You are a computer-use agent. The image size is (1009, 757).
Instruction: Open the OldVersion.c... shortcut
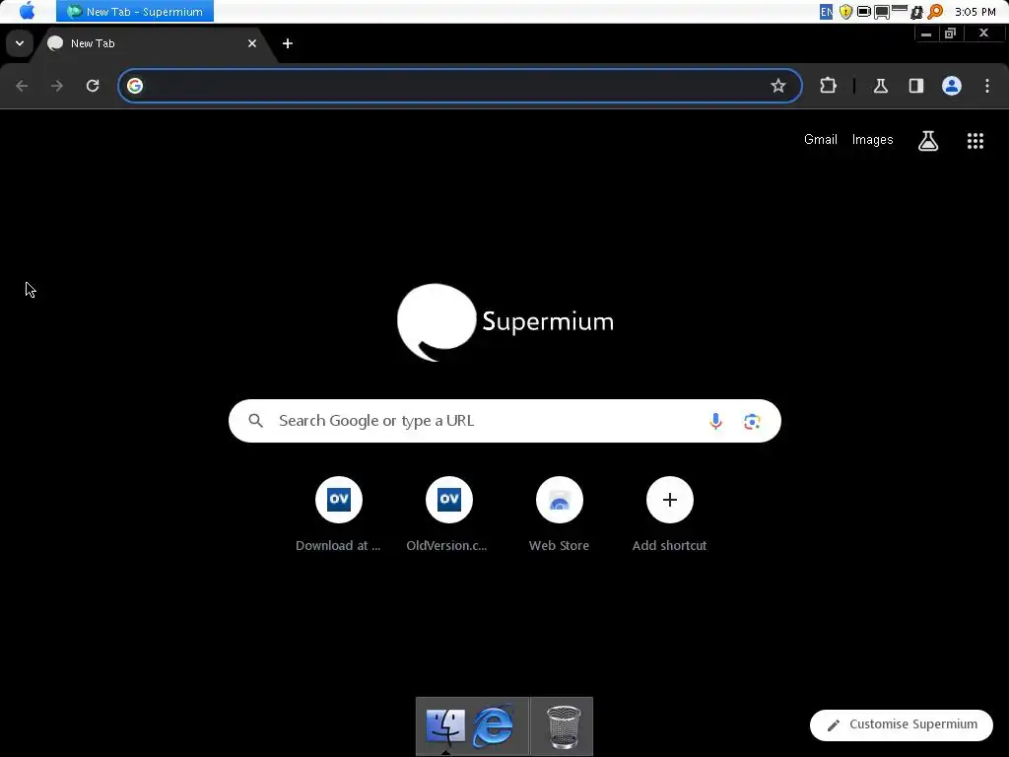click(448, 514)
